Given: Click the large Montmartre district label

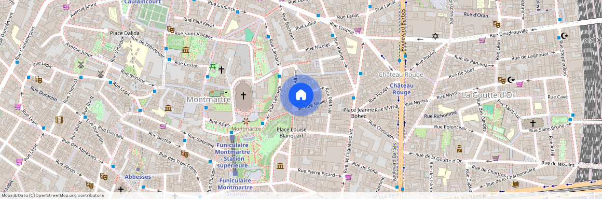Looking at the screenshot, I should 209,99.
